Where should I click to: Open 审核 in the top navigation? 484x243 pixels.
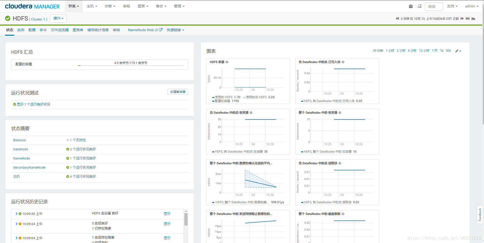pos(126,6)
